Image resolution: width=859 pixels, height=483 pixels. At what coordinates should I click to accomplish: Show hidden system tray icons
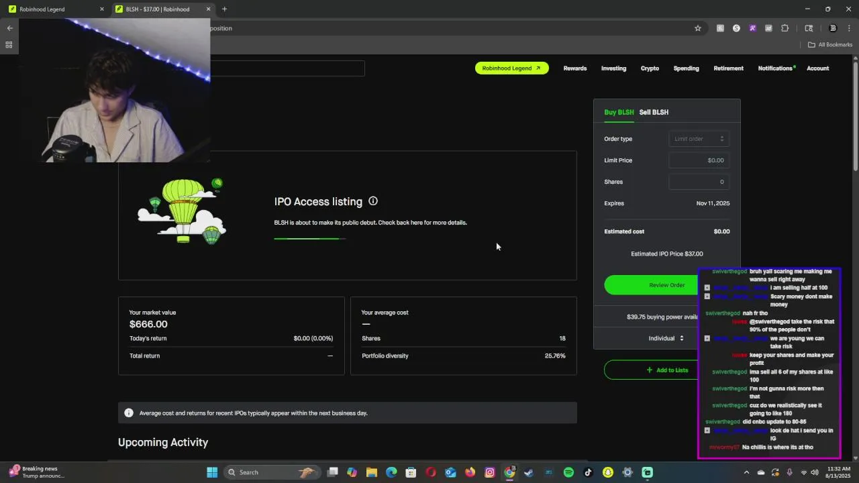(x=746, y=472)
